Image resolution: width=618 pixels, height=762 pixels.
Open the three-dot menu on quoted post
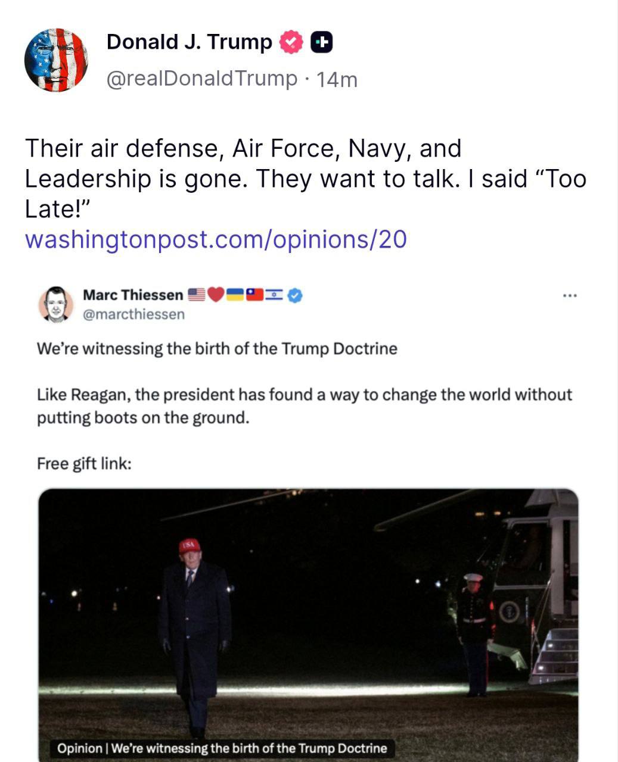coord(569,295)
